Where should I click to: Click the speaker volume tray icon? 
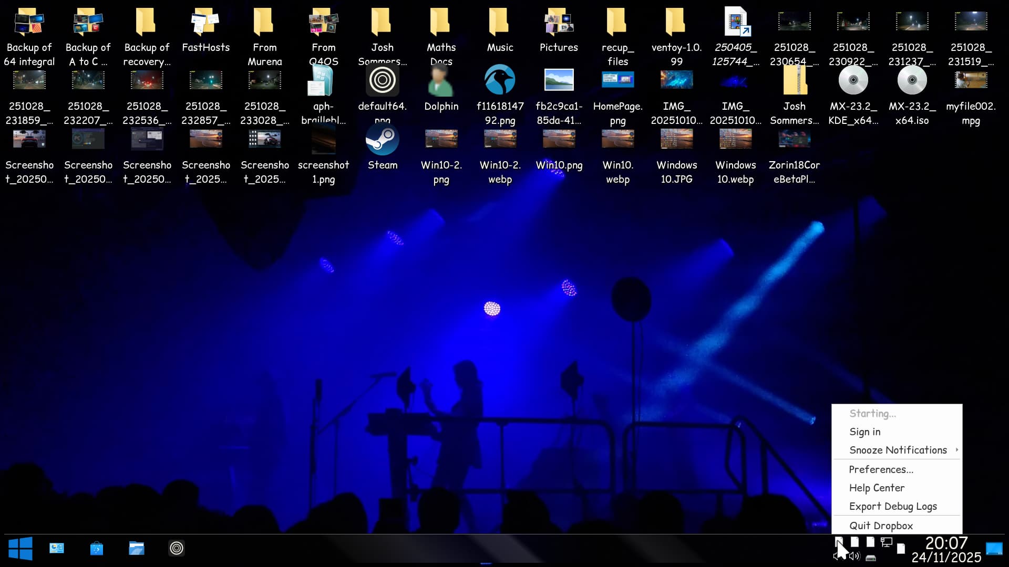pyautogui.click(x=855, y=556)
